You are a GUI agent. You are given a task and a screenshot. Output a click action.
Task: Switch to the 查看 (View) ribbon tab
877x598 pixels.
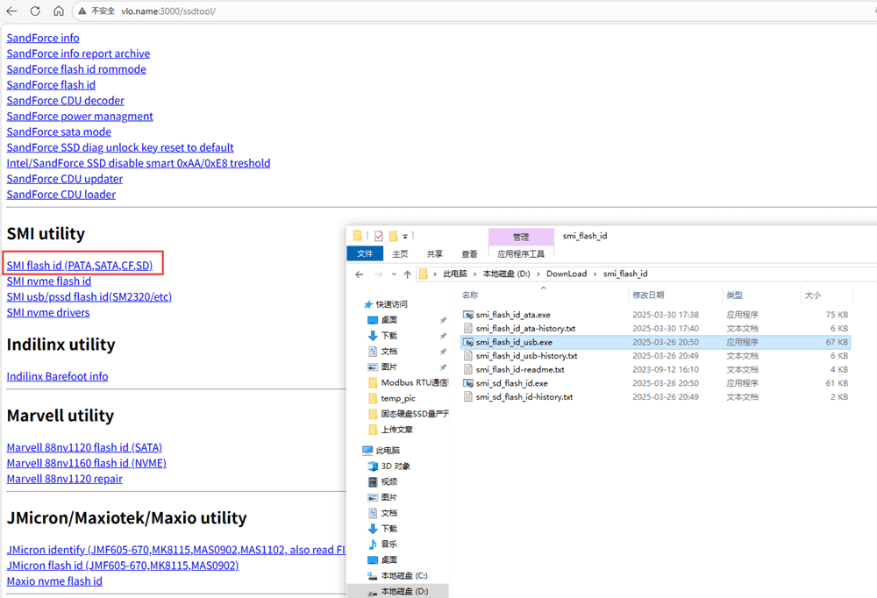click(469, 254)
